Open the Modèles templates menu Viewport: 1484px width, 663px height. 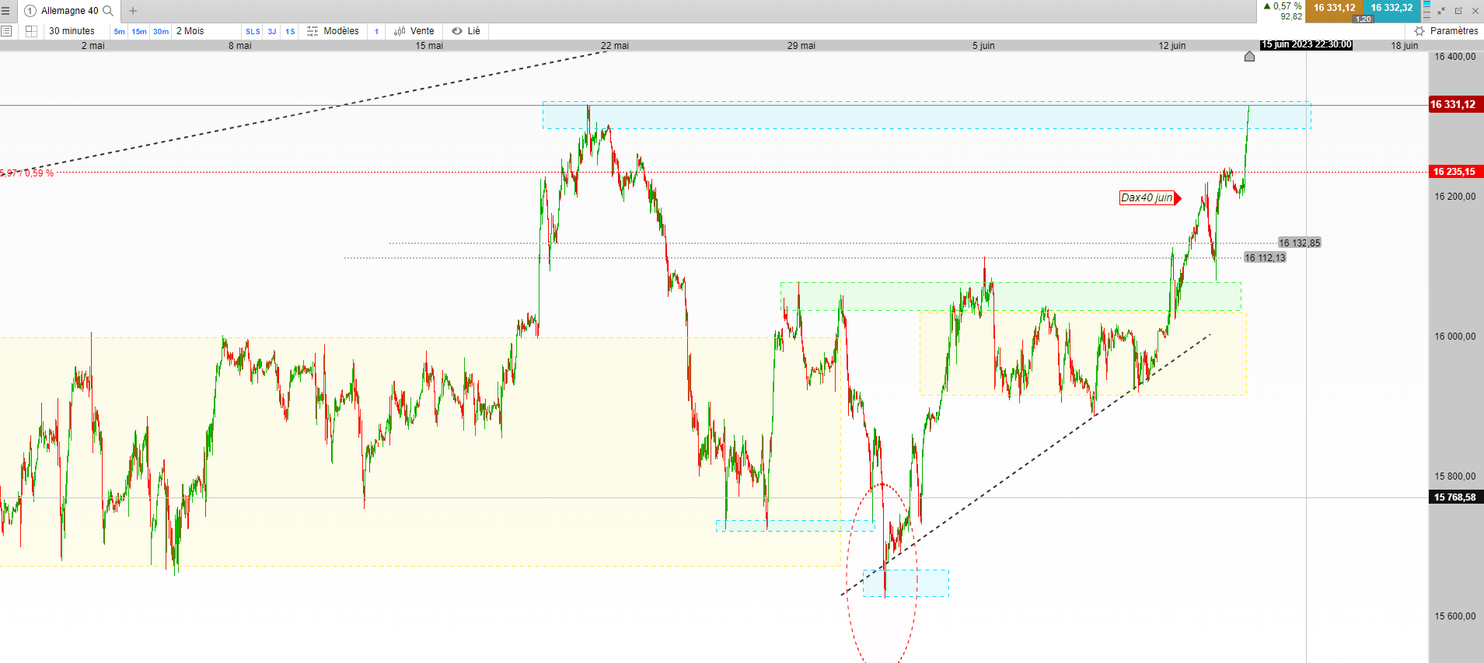[x=333, y=31]
